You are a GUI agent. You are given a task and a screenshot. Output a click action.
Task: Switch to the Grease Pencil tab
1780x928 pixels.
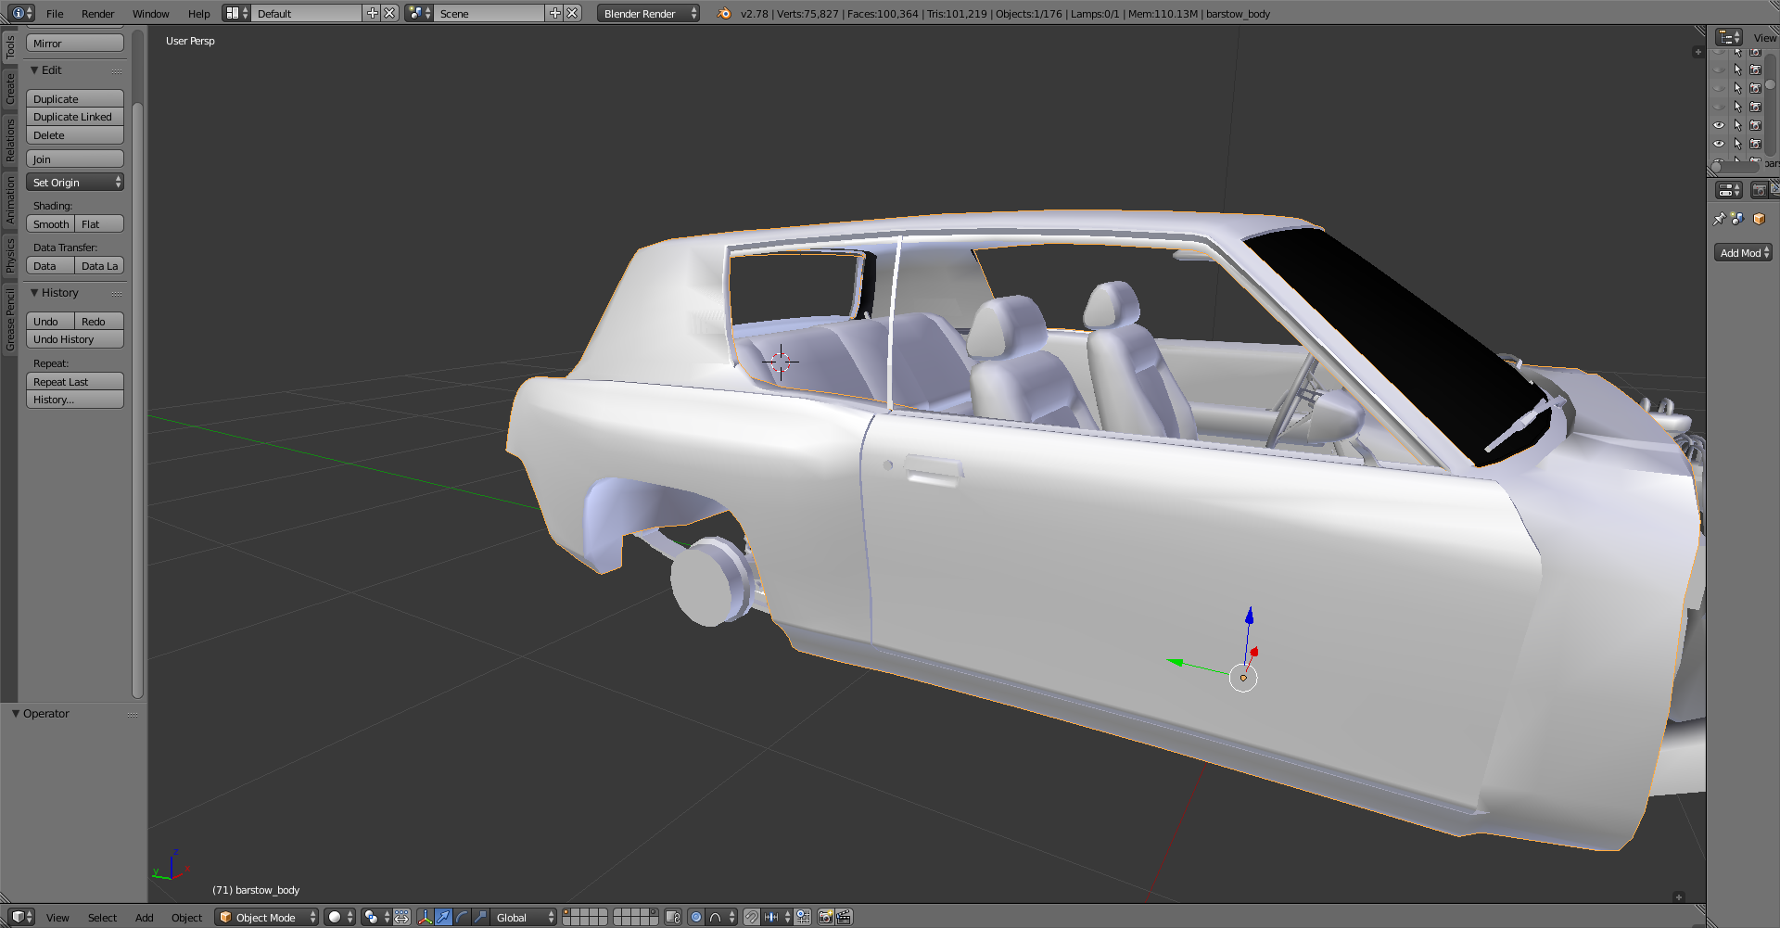coord(10,319)
